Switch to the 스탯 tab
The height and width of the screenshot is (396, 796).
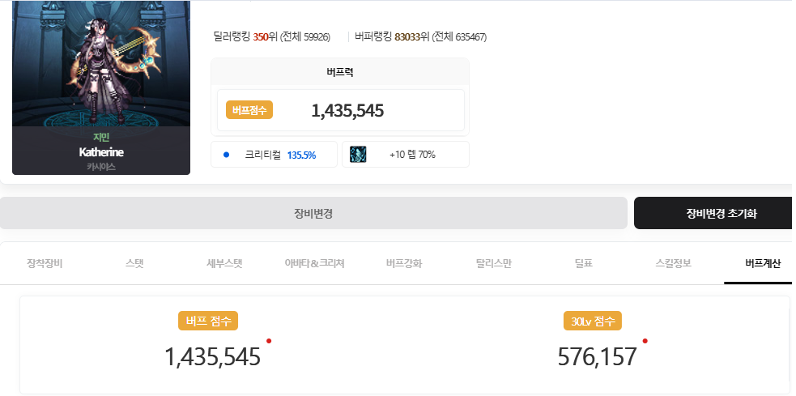point(134,263)
